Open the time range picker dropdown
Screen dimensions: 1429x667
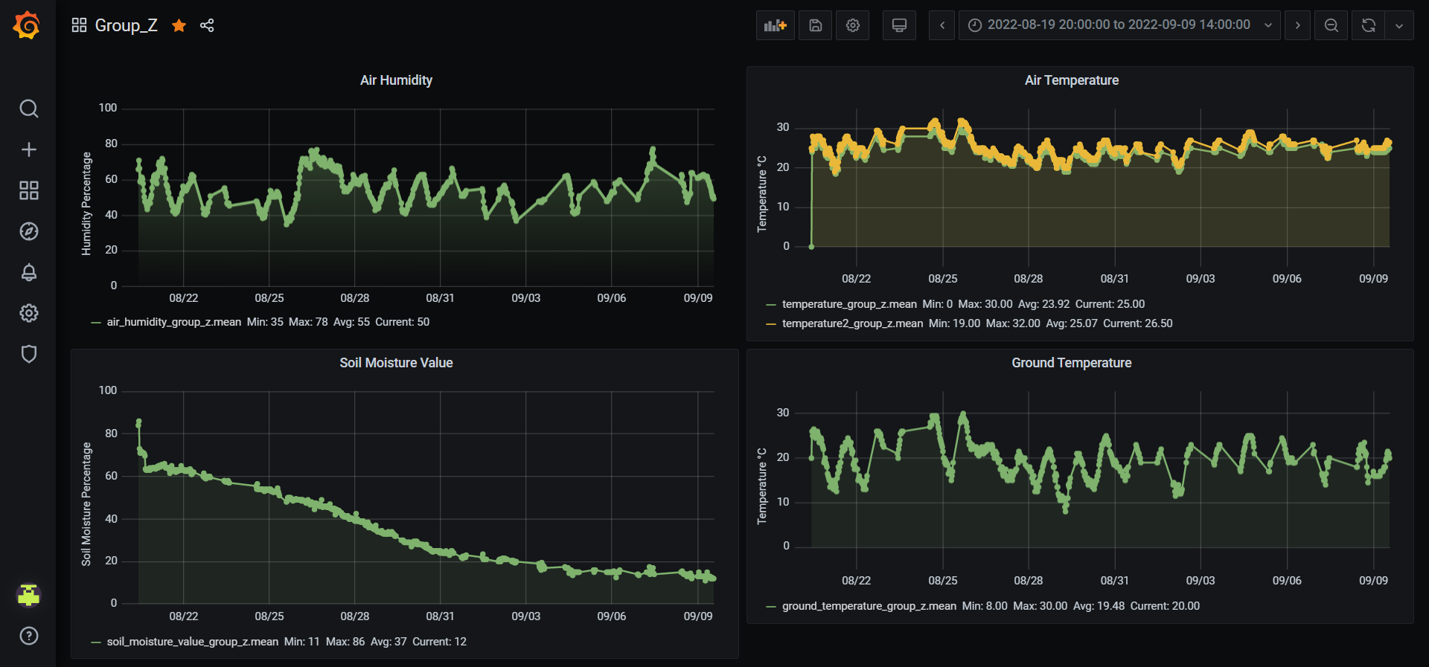click(1119, 25)
